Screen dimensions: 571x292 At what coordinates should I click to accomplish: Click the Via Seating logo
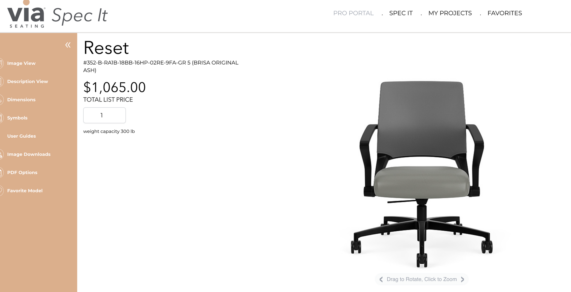click(x=26, y=15)
